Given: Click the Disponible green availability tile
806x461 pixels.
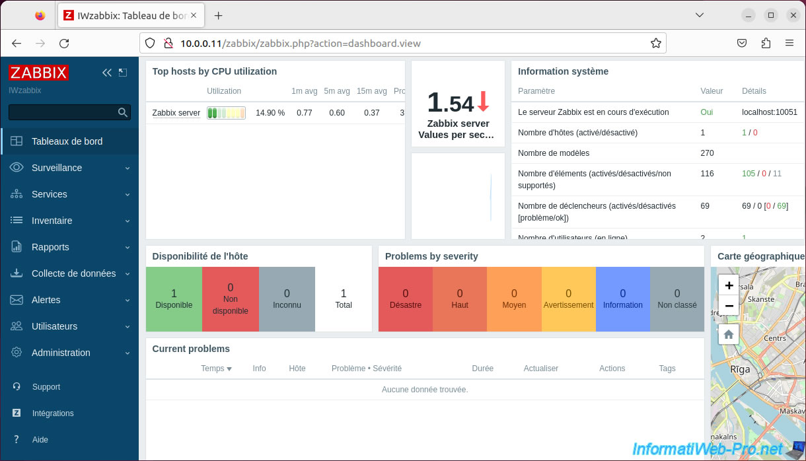Looking at the screenshot, I should [174, 299].
